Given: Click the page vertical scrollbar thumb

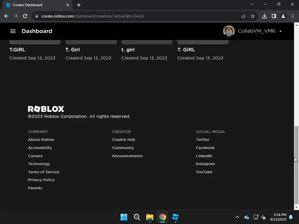Looking at the screenshot, I should tap(296, 165).
